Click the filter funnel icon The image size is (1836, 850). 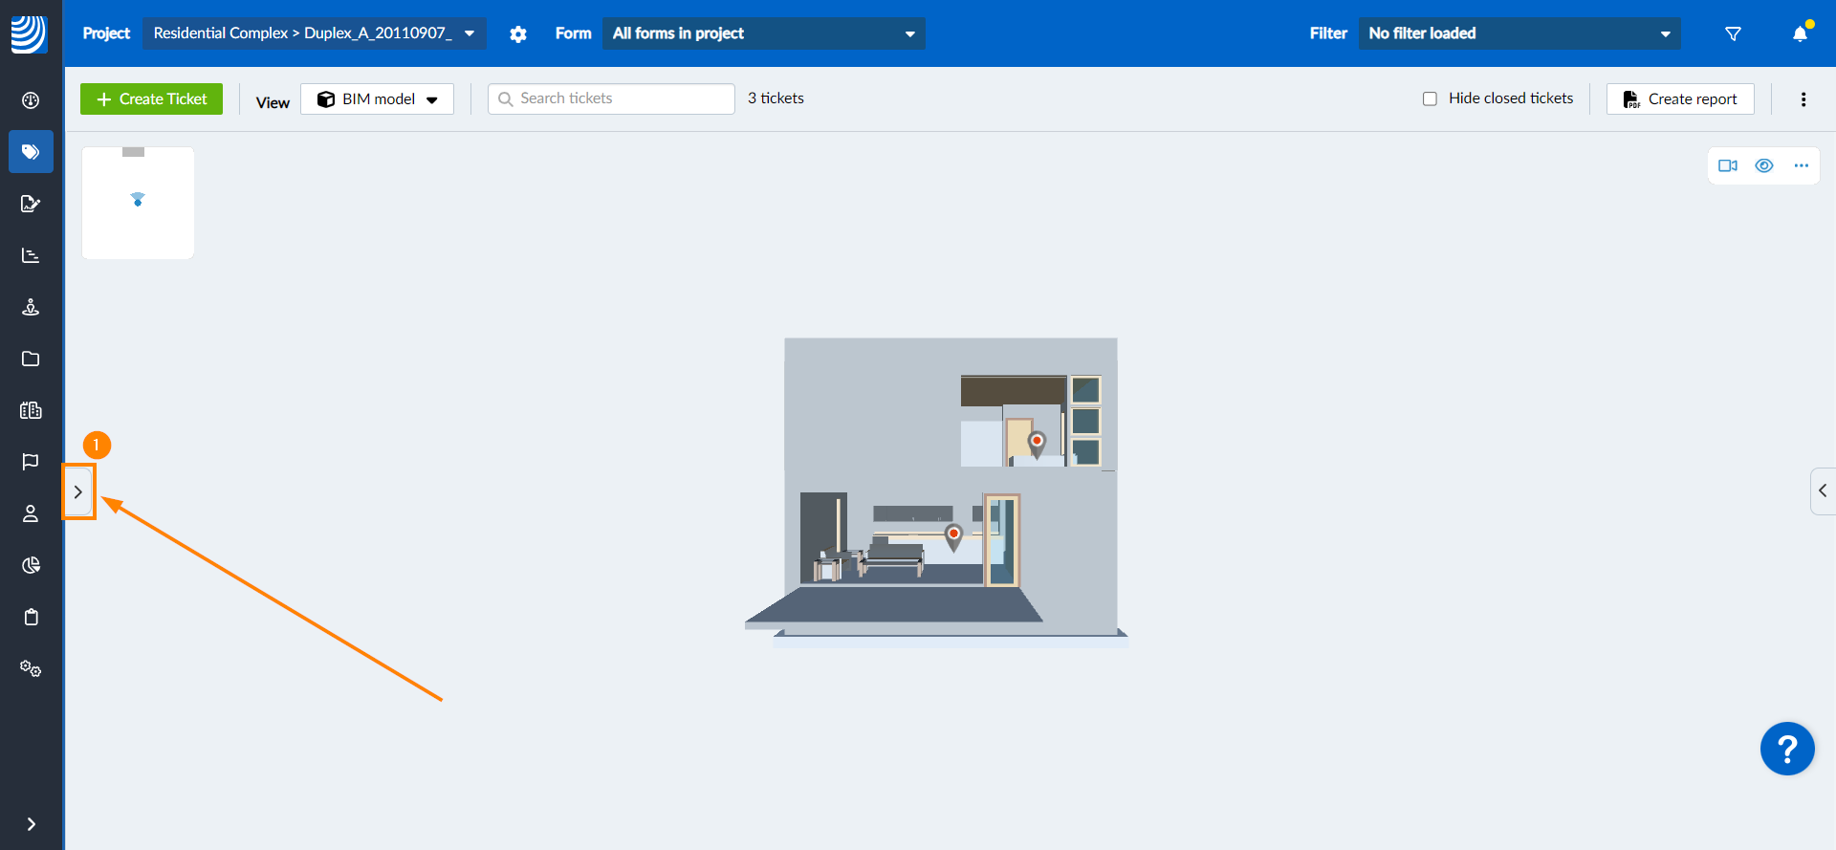1733,34
